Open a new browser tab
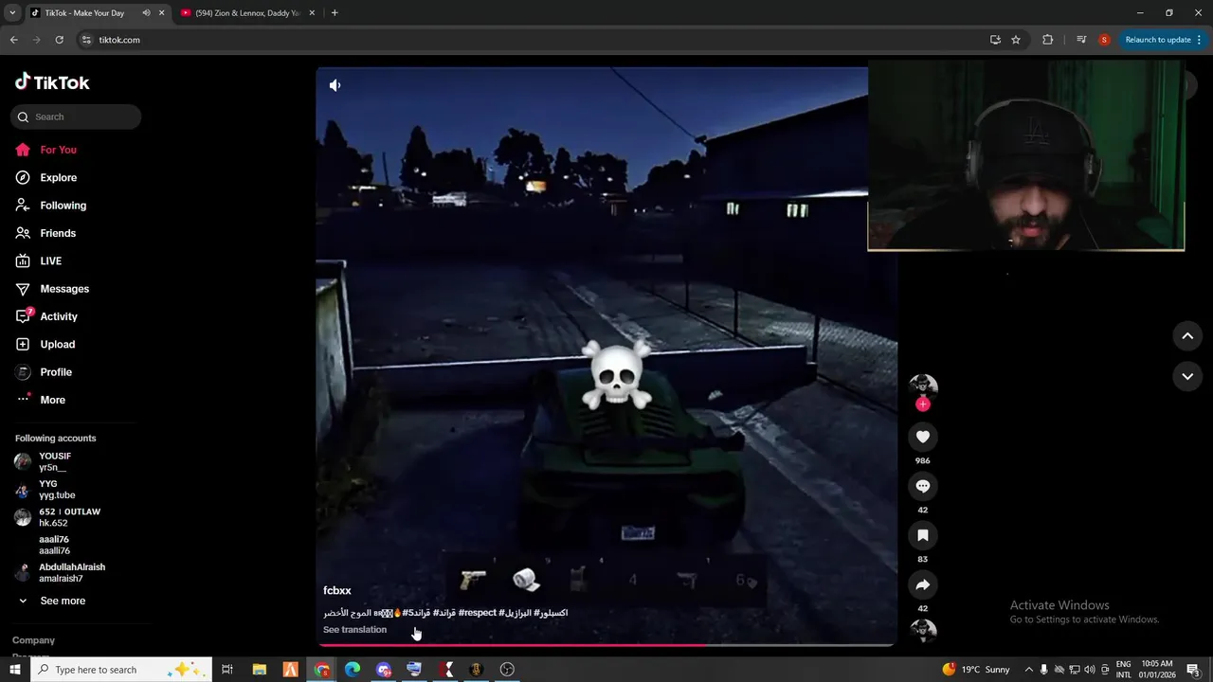This screenshot has height=682, width=1213. pos(335,13)
